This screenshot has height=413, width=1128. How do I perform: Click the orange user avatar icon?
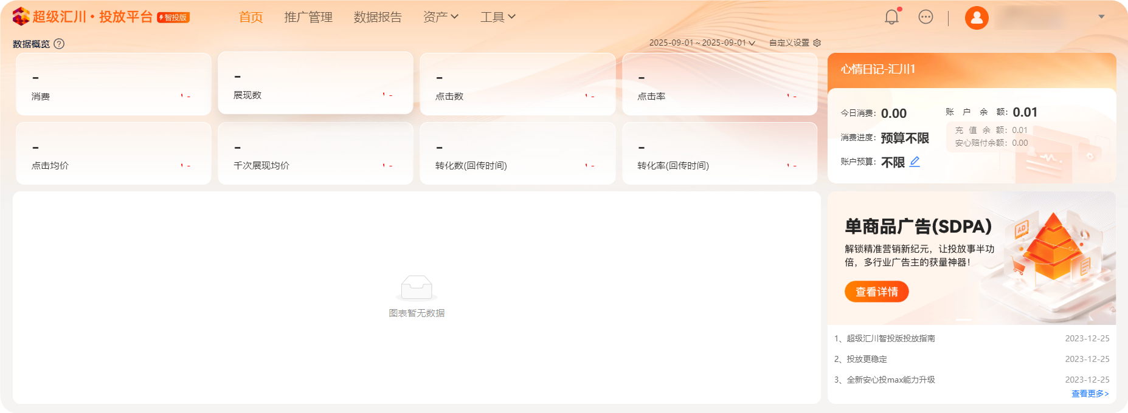[977, 18]
